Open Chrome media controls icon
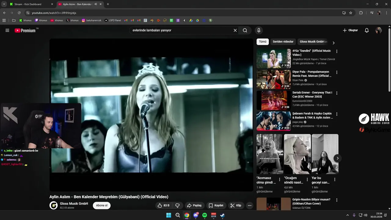This screenshot has height=220, width=391. (x=372, y=13)
